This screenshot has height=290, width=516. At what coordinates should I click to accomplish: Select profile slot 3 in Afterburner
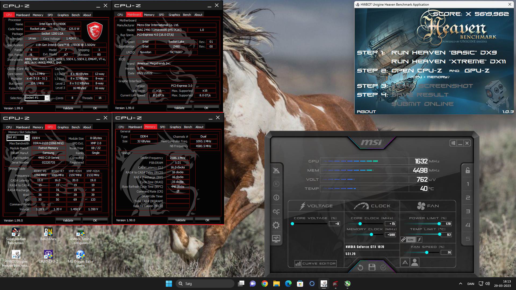tap(468, 211)
